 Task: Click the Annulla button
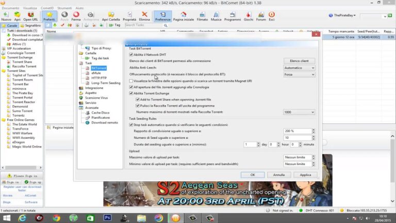pyautogui.click(x=279, y=175)
